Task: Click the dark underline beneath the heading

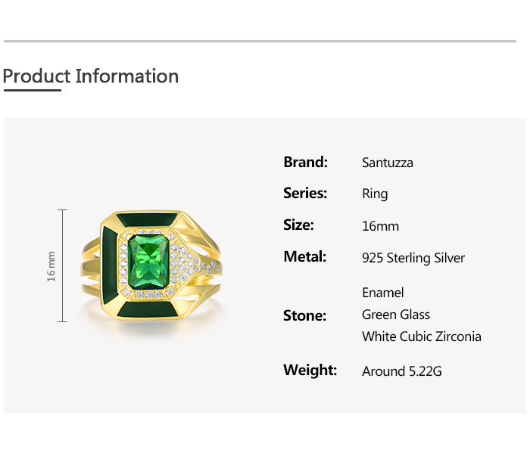Action: pyautogui.click(x=32, y=91)
